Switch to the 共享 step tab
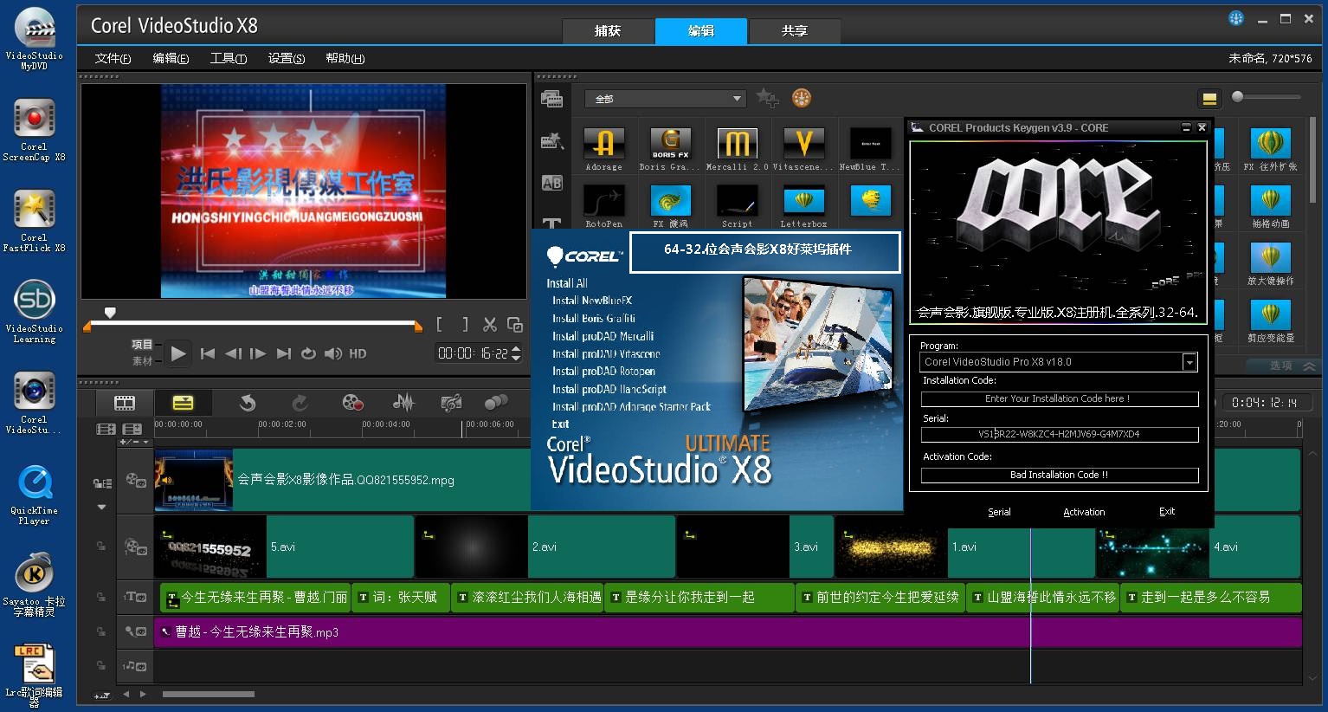Viewport: 1328px width, 712px height. point(794,30)
